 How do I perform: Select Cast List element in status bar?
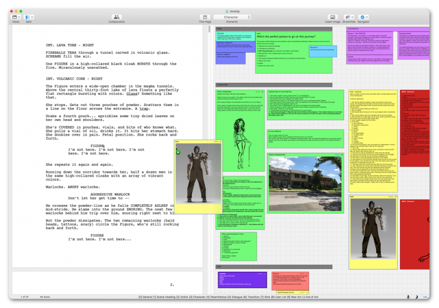coord(279,297)
